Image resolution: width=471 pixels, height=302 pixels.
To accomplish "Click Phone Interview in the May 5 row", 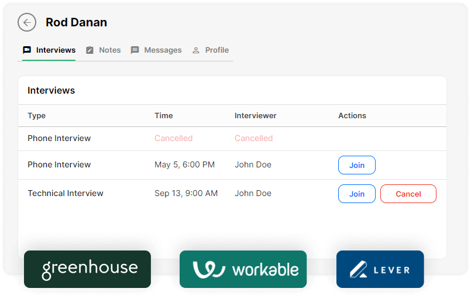I will [59, 164].
